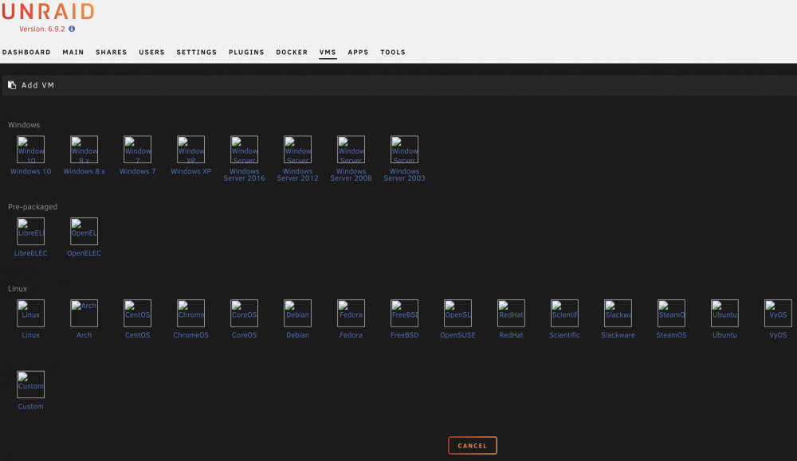Pick the Windows 7 template icon
The image size is (797, 461).
[137, 149]
